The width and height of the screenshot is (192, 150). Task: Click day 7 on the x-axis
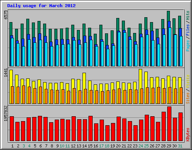coord(46,146)
